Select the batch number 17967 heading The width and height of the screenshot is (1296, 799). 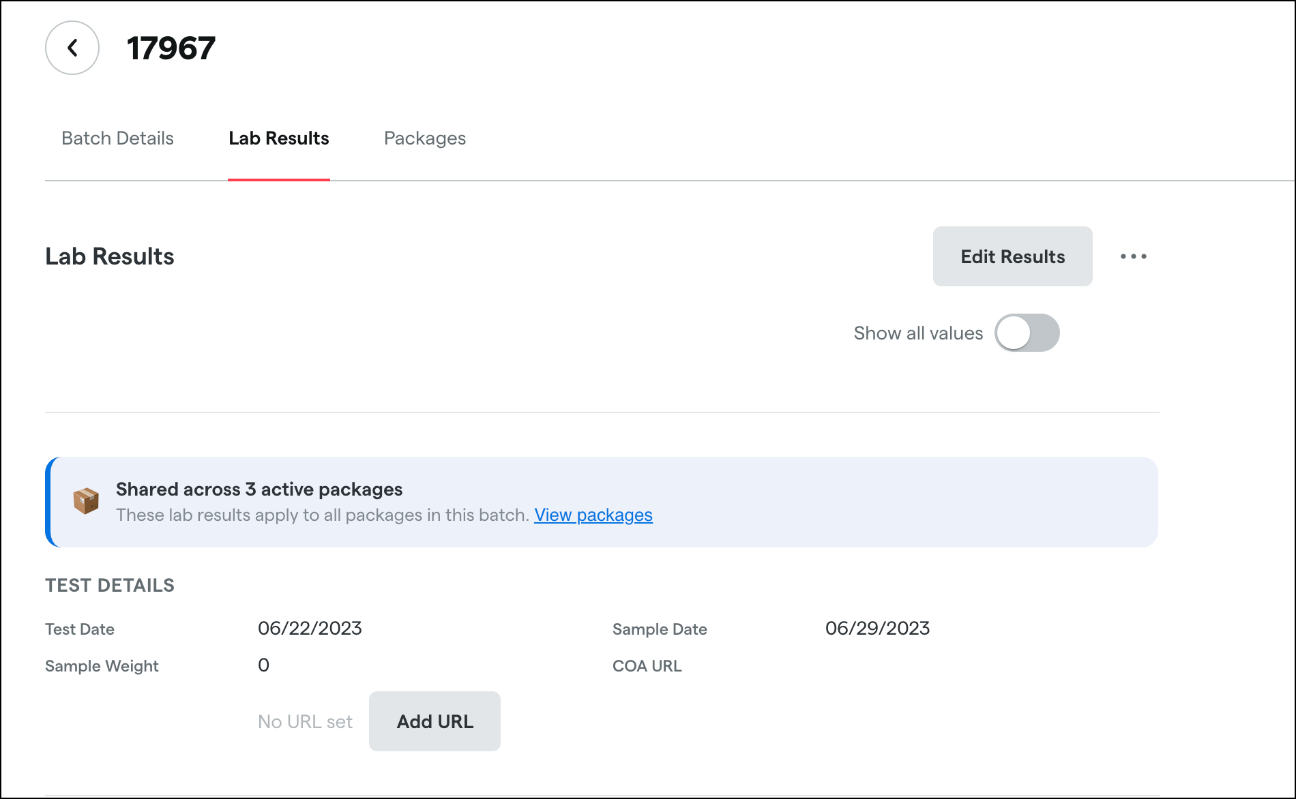coord(171,48)
